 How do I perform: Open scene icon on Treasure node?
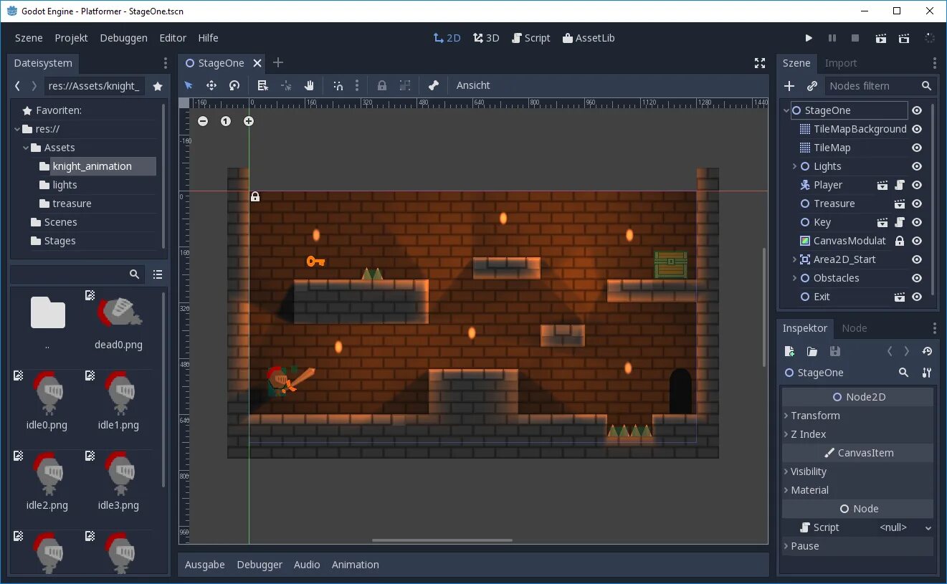(900, 204)
